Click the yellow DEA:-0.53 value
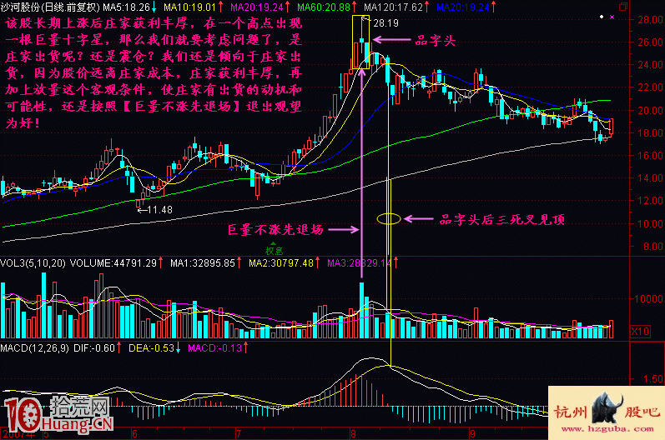665x440 pixels. click(x=151, y=348)
